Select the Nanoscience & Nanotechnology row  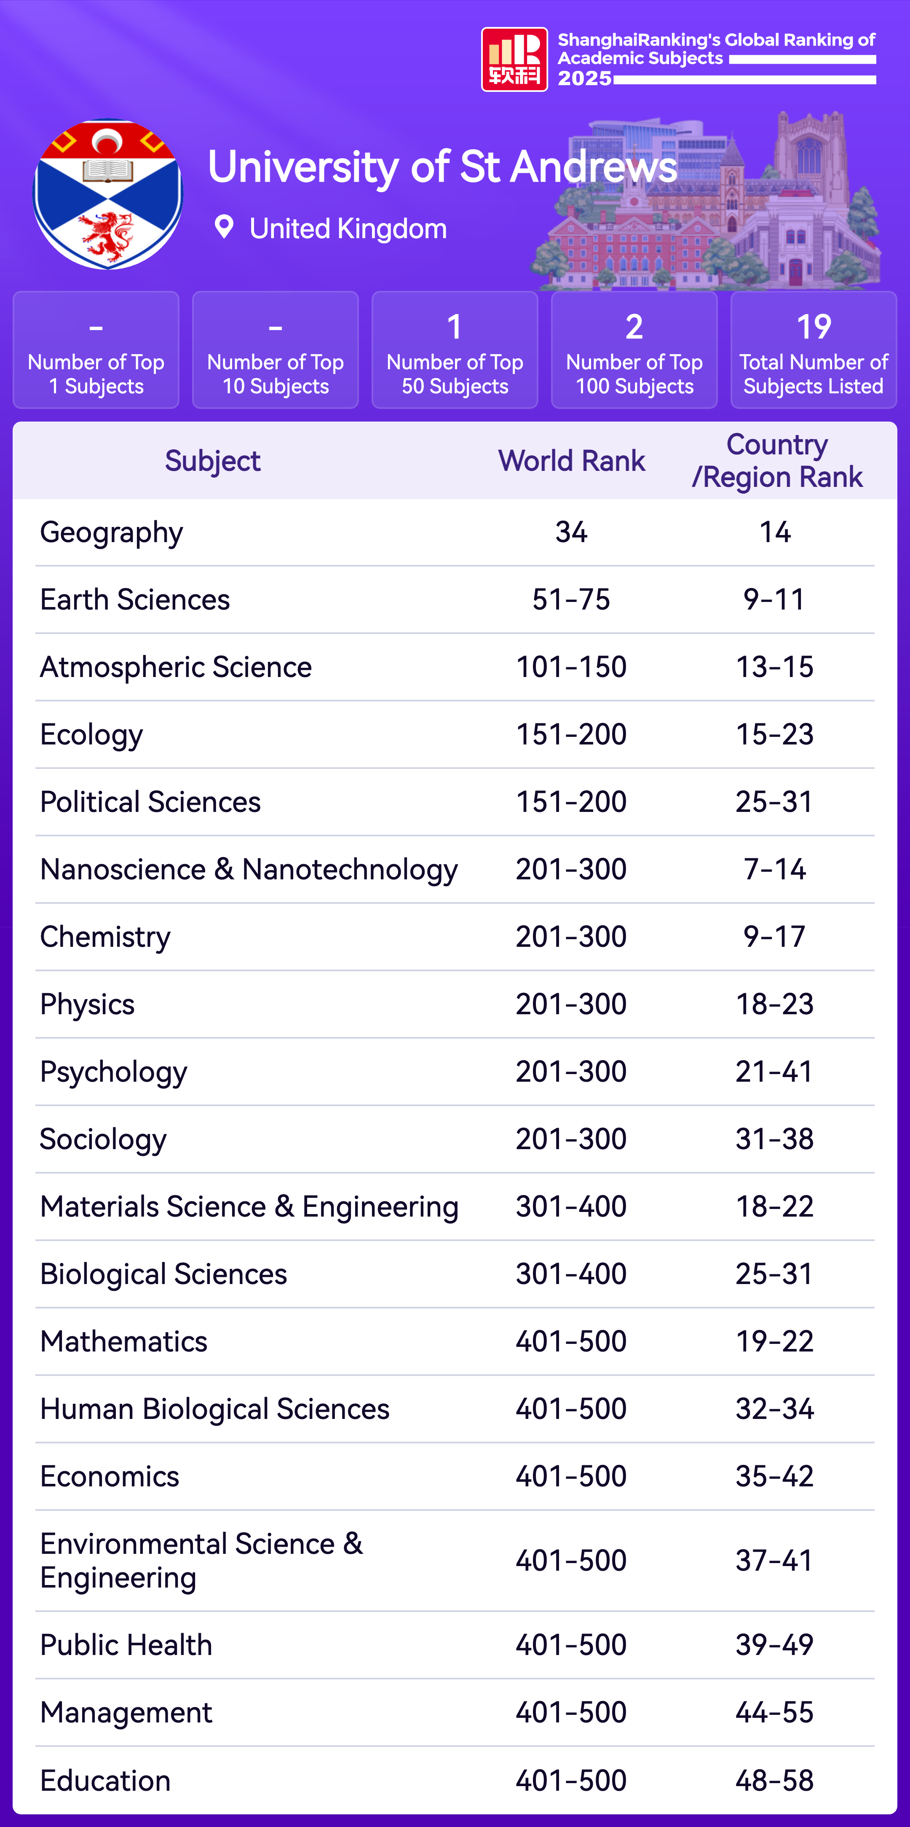point(249,870)
